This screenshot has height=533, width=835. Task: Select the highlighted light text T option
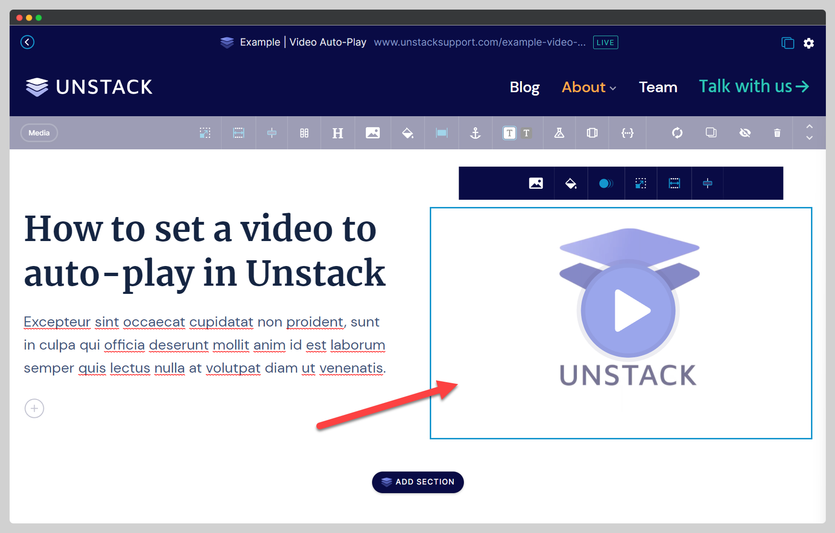pyautogui.click(x=509, y=133)
